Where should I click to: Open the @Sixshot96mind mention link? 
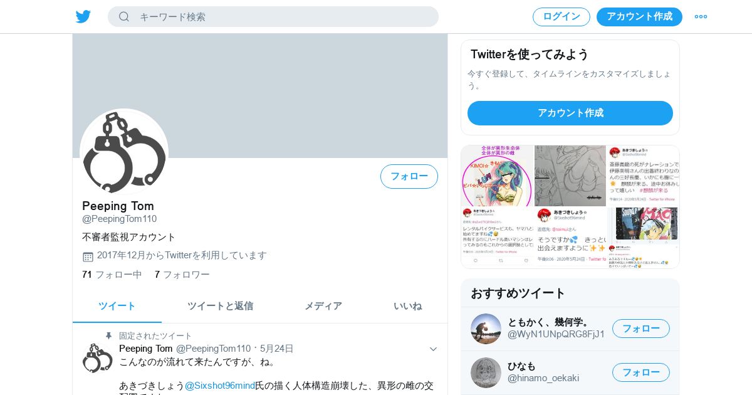pos(220,386)
